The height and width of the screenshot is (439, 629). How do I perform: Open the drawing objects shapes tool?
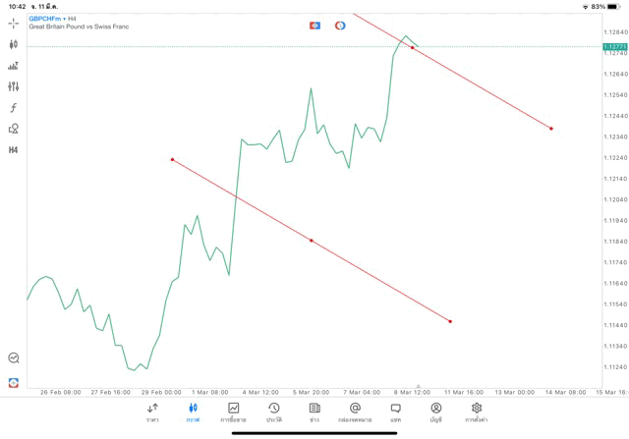pyautogui.click(x=13, y=129)
